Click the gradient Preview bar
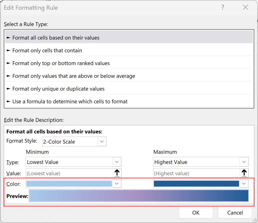Viewport: 258px width, 223px height. click(139, 196)
